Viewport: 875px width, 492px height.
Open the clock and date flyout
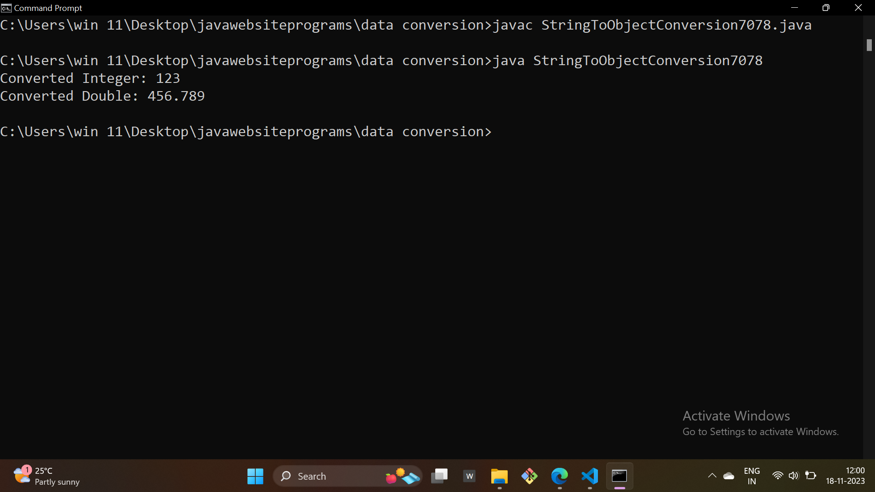845,476
